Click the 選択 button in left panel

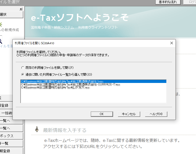click(11, 14)
